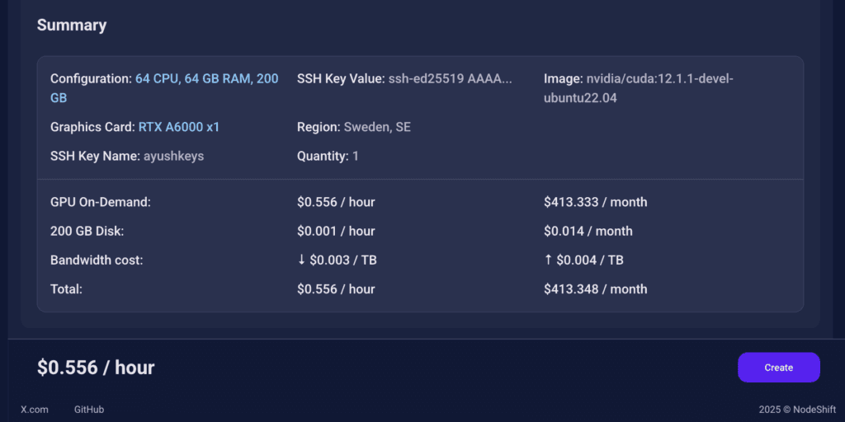Click the nvidia/cuda image name

[x=658, y=79]
